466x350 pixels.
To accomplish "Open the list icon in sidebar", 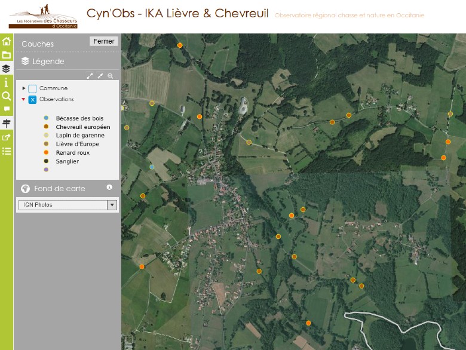I will (7, 151).
